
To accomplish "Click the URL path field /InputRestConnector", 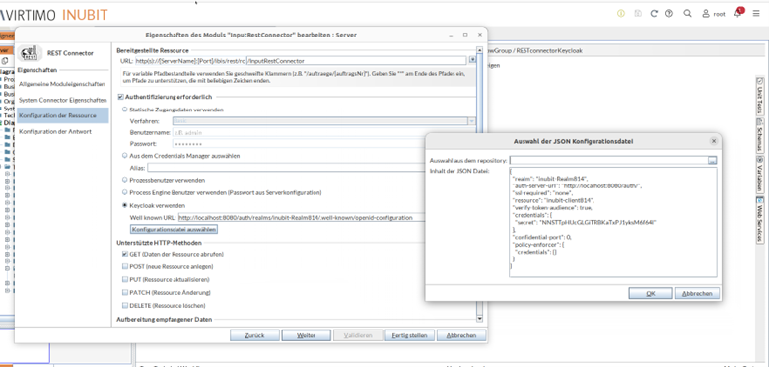I will 356,61.
